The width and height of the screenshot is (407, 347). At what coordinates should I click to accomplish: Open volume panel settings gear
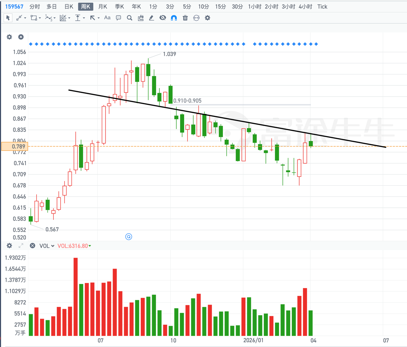[9, 246]
